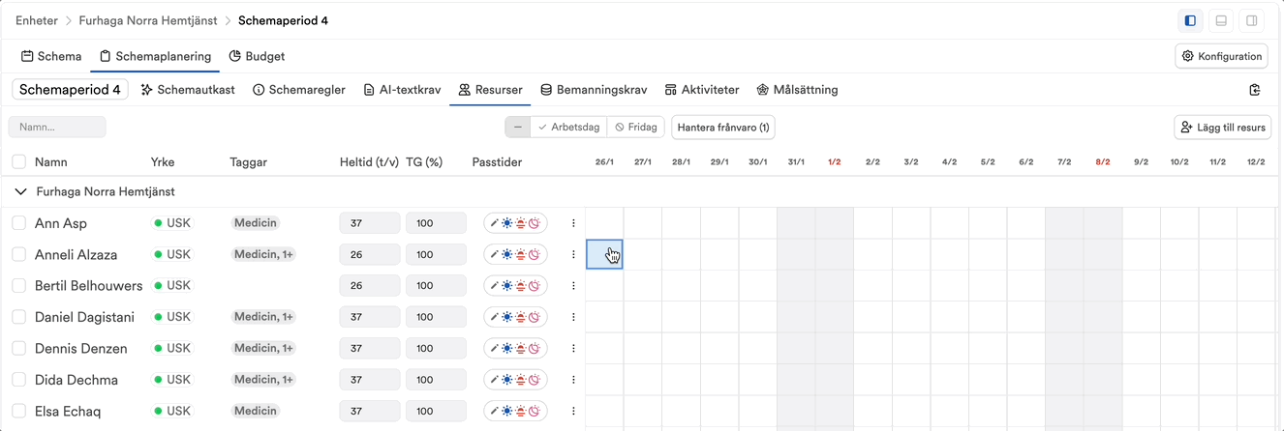Check the box for Anneli Alzaza
Viewport: 1284px width, 431px height.
click(18, 255)
